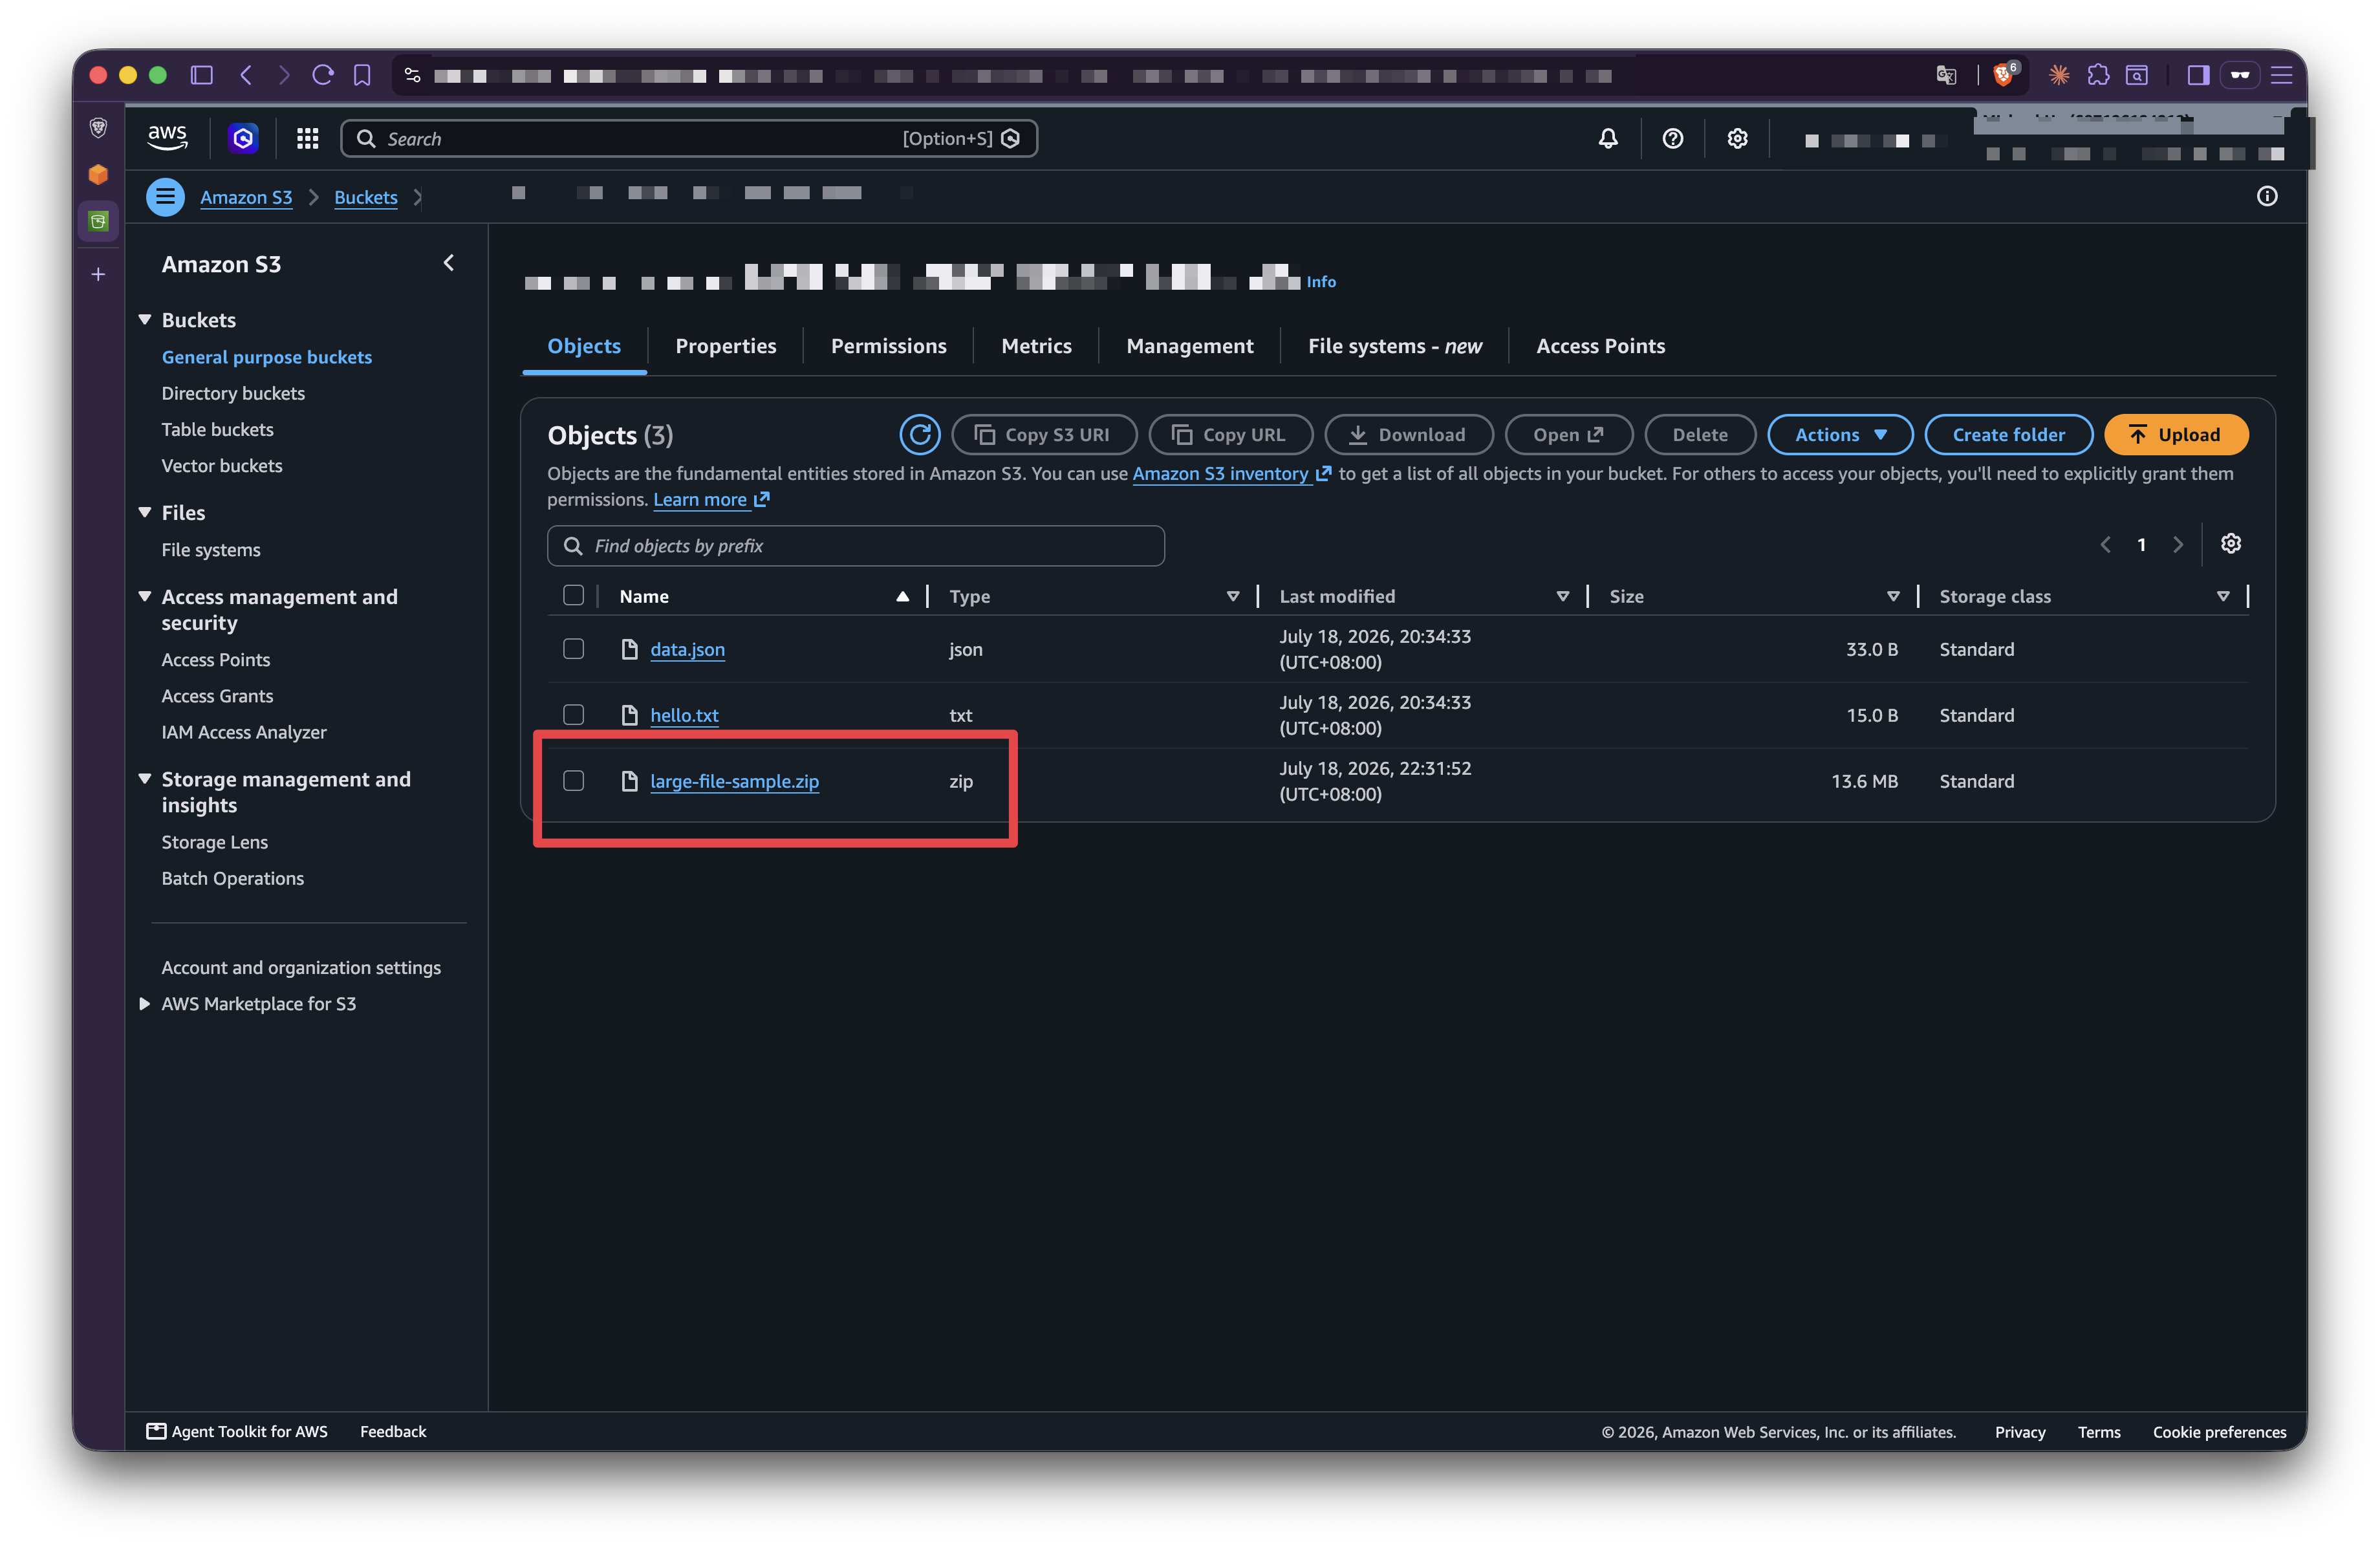Check the data.json row checkbox
This screenshot has width=2380, height=1547.
[x=573, y=649]
